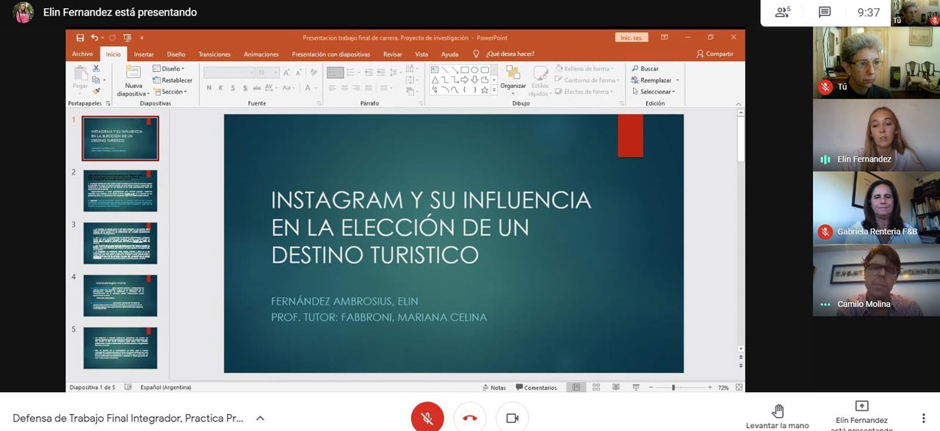
Task: Open the meeting chat panel
Action: click(x=825, y=12)
